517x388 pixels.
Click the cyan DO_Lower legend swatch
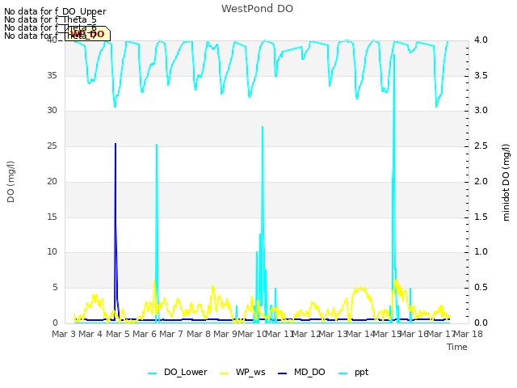[x=153, y=373]
